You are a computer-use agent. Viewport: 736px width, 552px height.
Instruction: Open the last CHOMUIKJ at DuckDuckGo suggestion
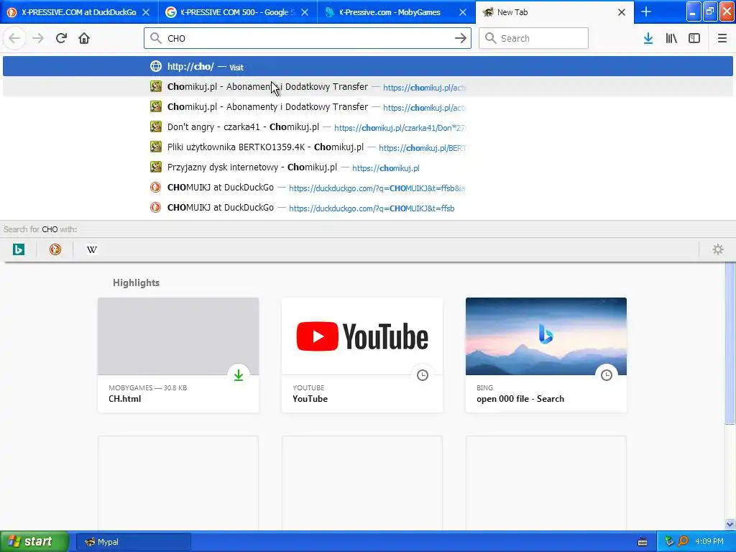pos(368,208)
